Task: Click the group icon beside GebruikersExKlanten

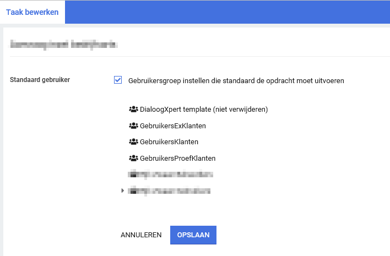Action: click(133, 126)
